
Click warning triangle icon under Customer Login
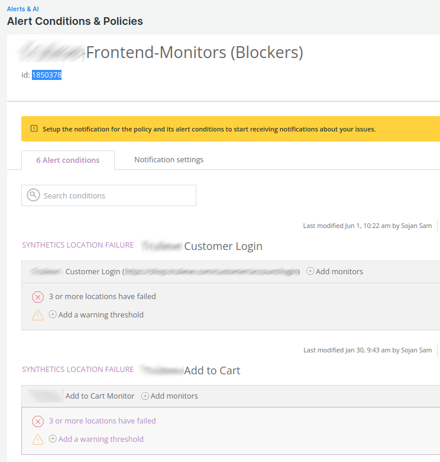point(38,315)
